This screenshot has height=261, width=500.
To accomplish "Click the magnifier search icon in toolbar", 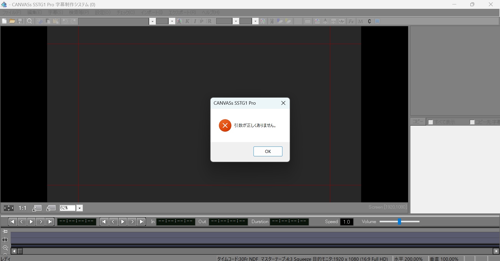I will [x=29, y=21].
